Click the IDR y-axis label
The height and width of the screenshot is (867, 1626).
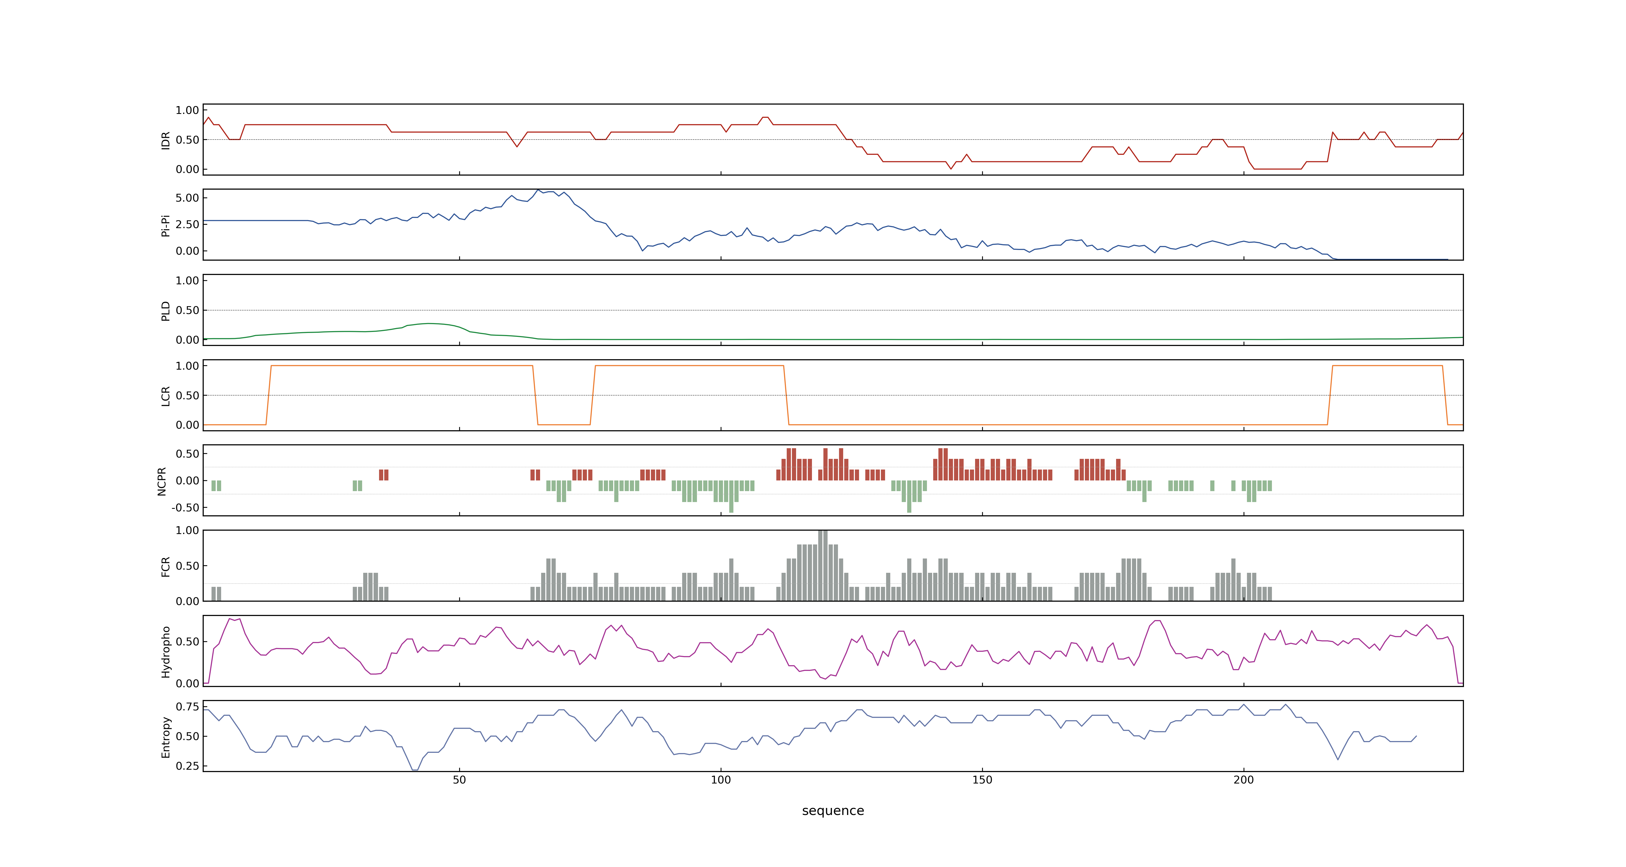coord(165,140)
